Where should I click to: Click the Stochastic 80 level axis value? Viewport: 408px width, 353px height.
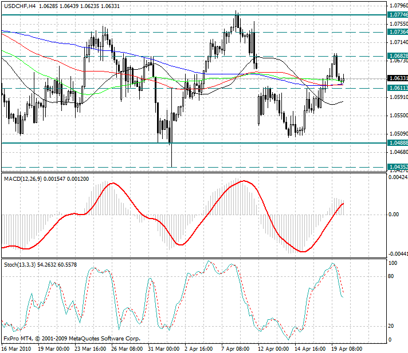392,276
